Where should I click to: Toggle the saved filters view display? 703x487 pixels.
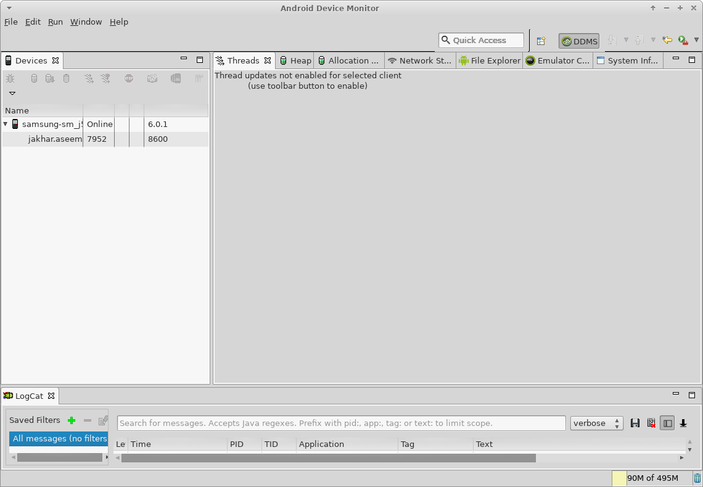[667, 424]
